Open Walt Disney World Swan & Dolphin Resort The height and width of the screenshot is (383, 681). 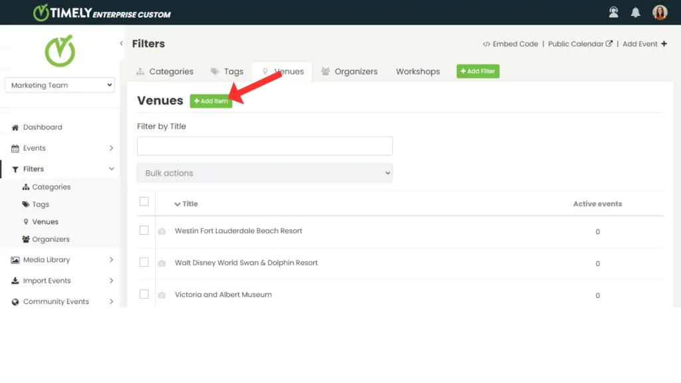tap(246, 263)
